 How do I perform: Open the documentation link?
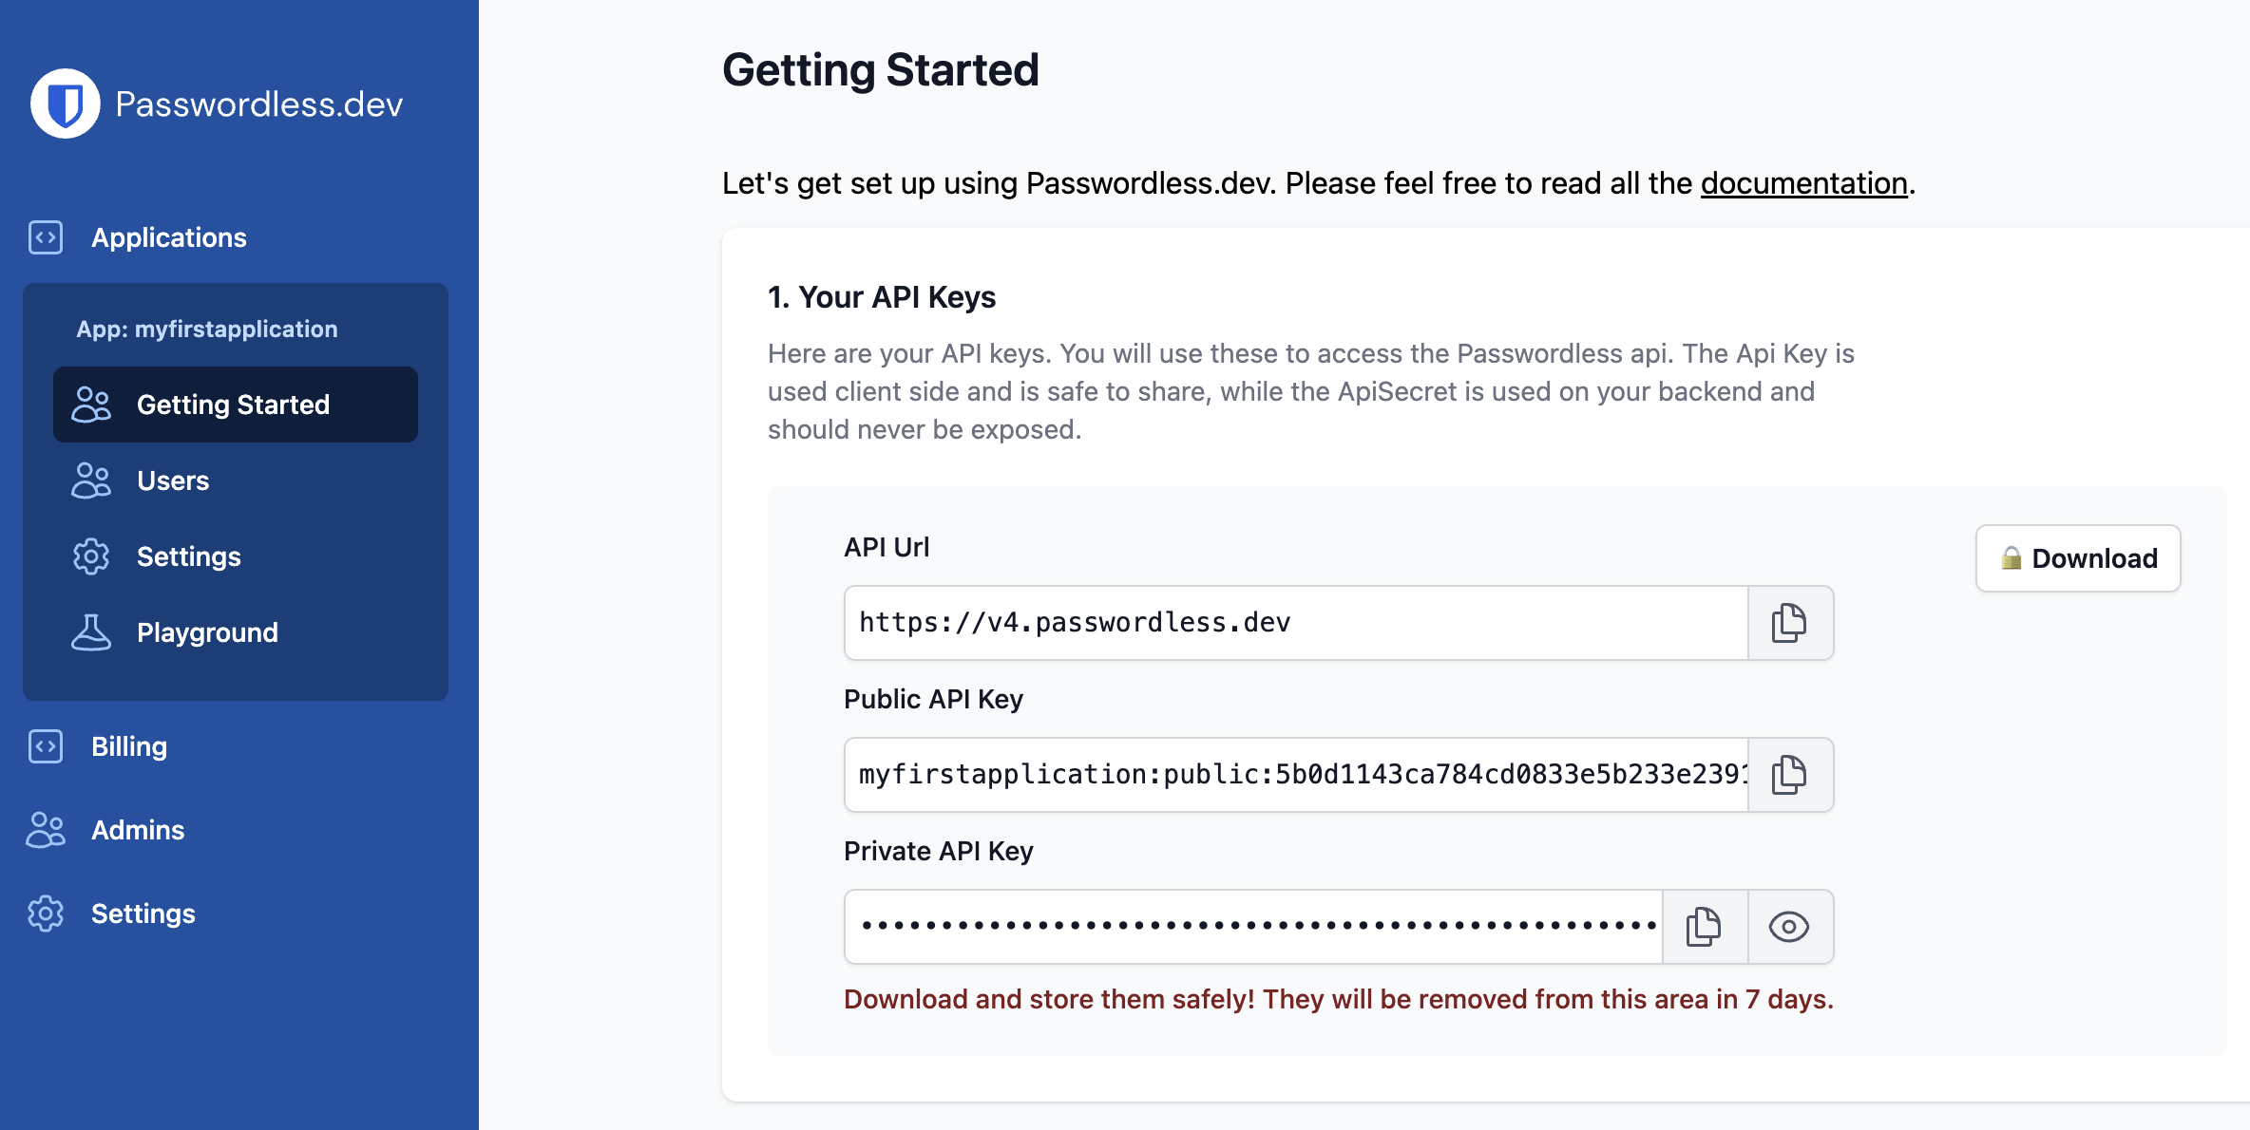pos(1803,183)
